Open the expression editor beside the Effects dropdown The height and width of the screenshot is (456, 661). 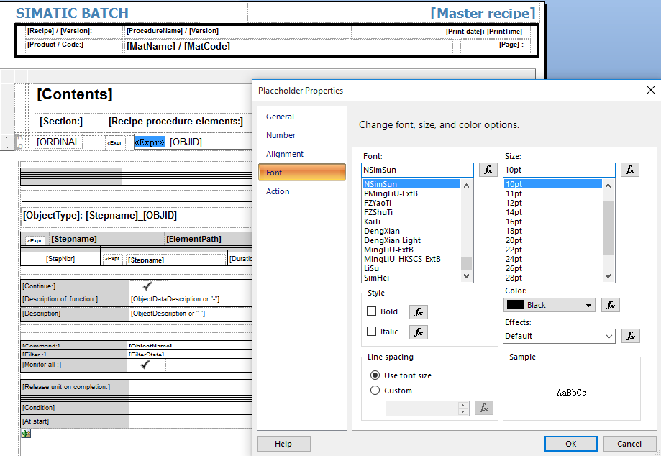tap(631, 336)
